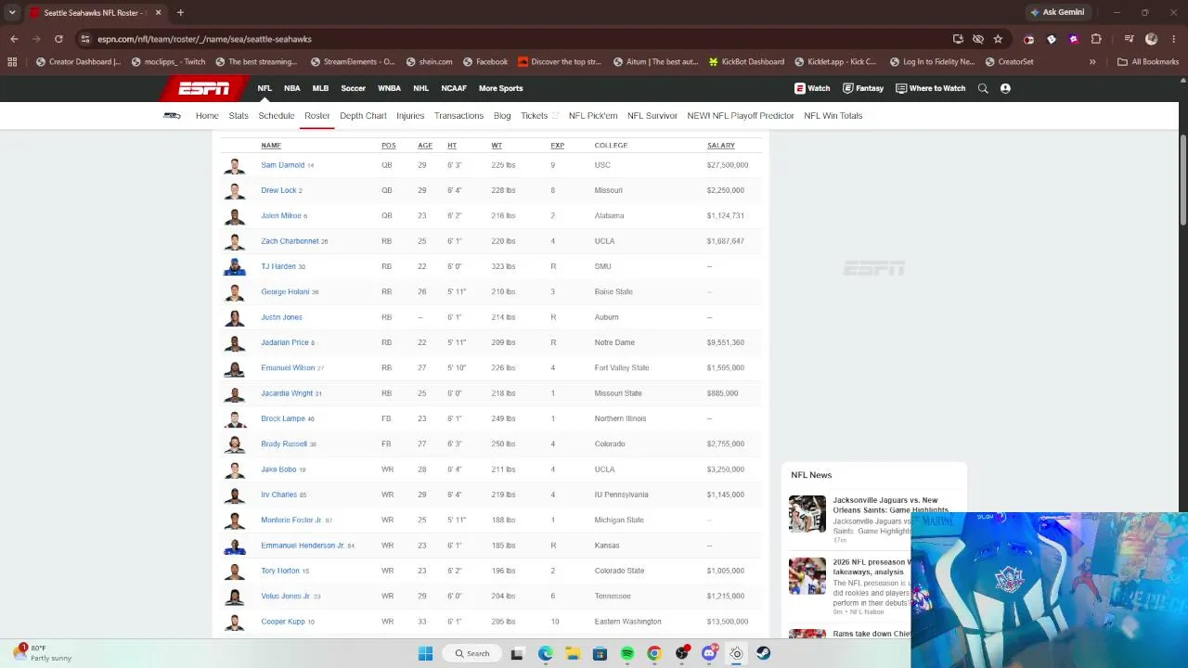The width and height of the screenshot is (1188, 668).
Task: Select NBA in the ESPN navigation
Action: coord(292,88)
